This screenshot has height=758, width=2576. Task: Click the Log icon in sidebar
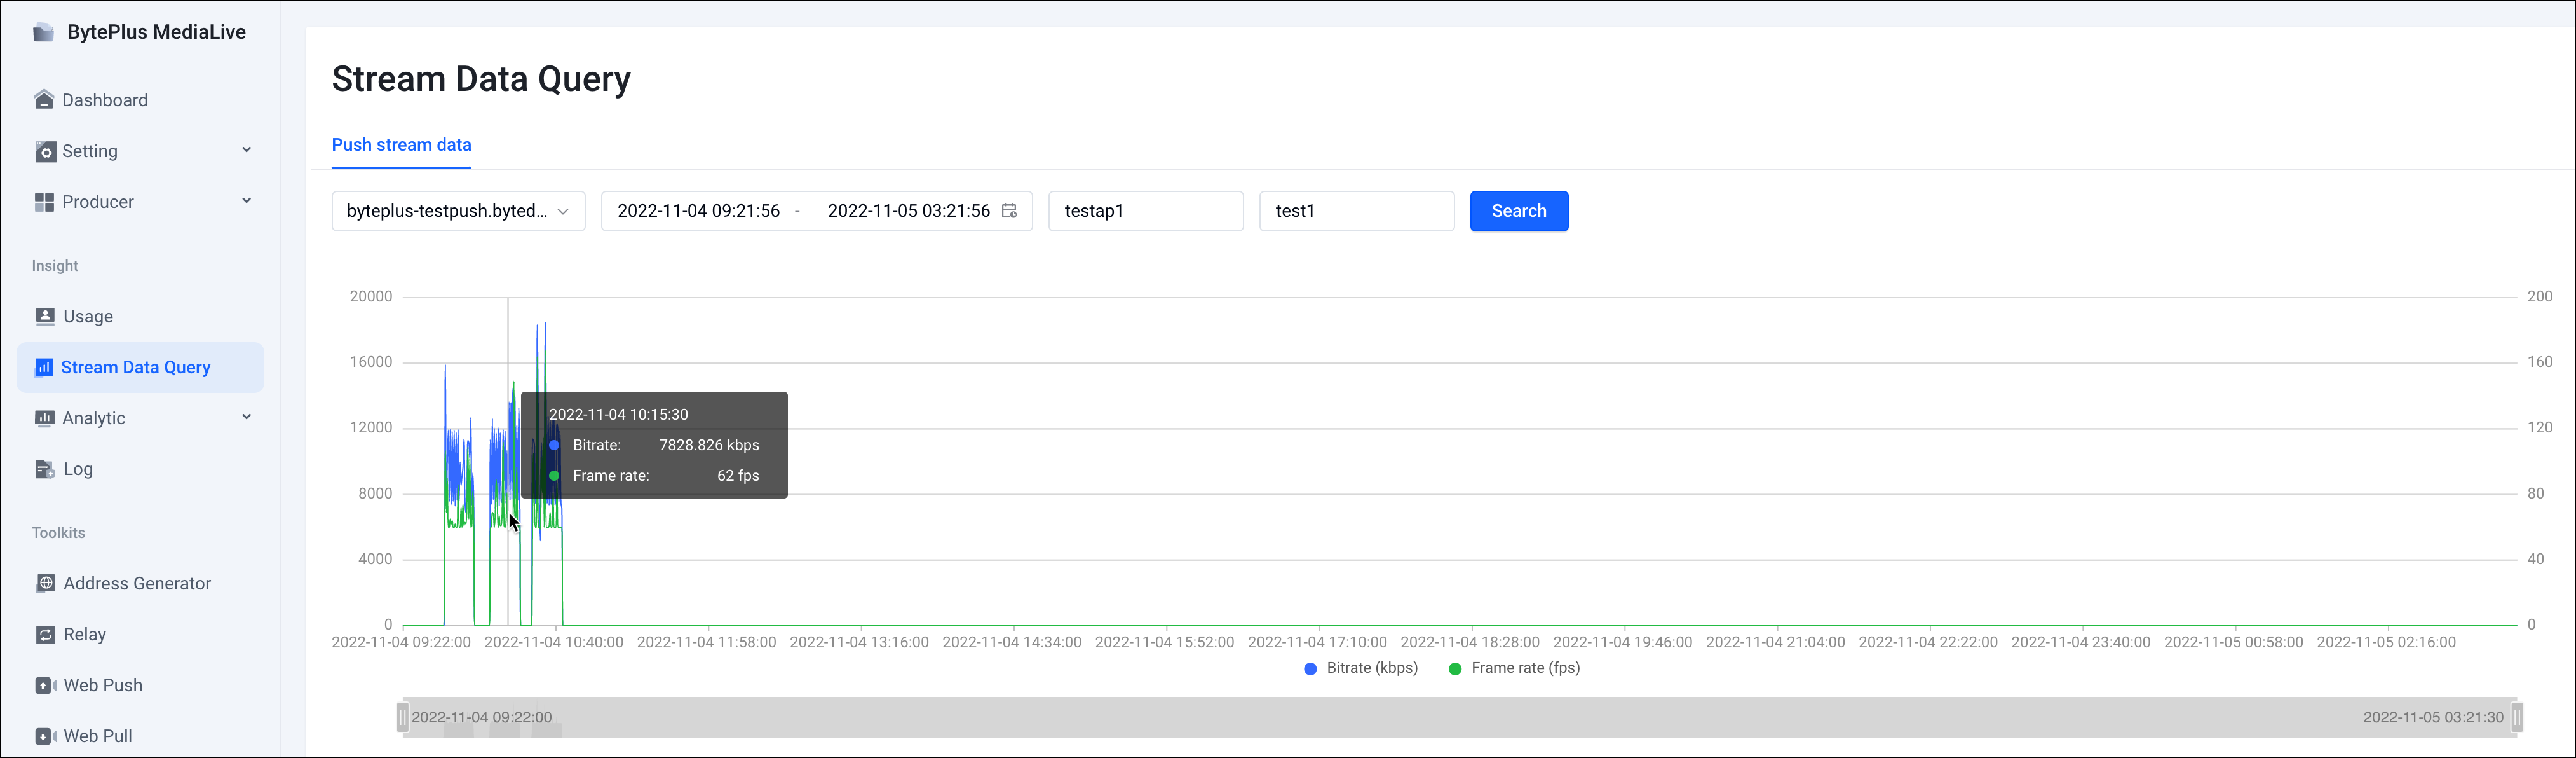pyautogui.click(x=45, y=469)
